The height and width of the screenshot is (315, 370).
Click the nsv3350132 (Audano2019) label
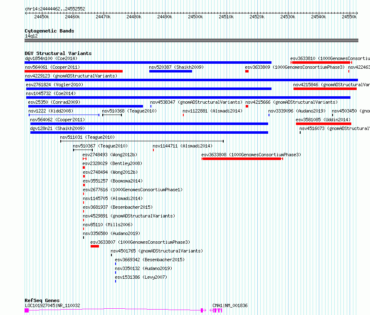[x=143, y=268]
